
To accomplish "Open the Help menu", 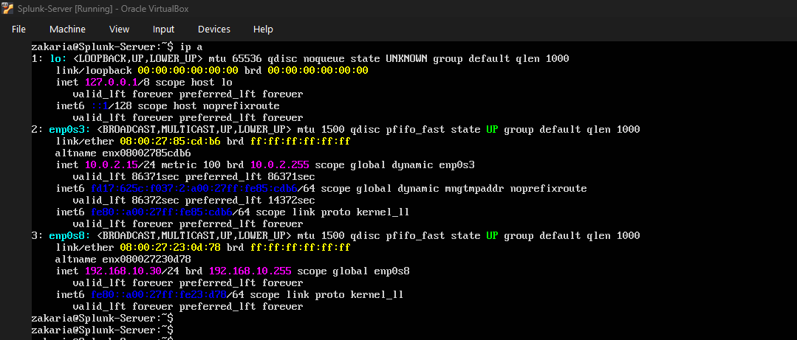I will 263,30.
